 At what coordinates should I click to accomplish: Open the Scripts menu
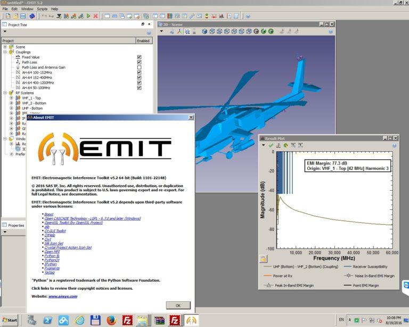pyautogui.click(x=42, y=9)
